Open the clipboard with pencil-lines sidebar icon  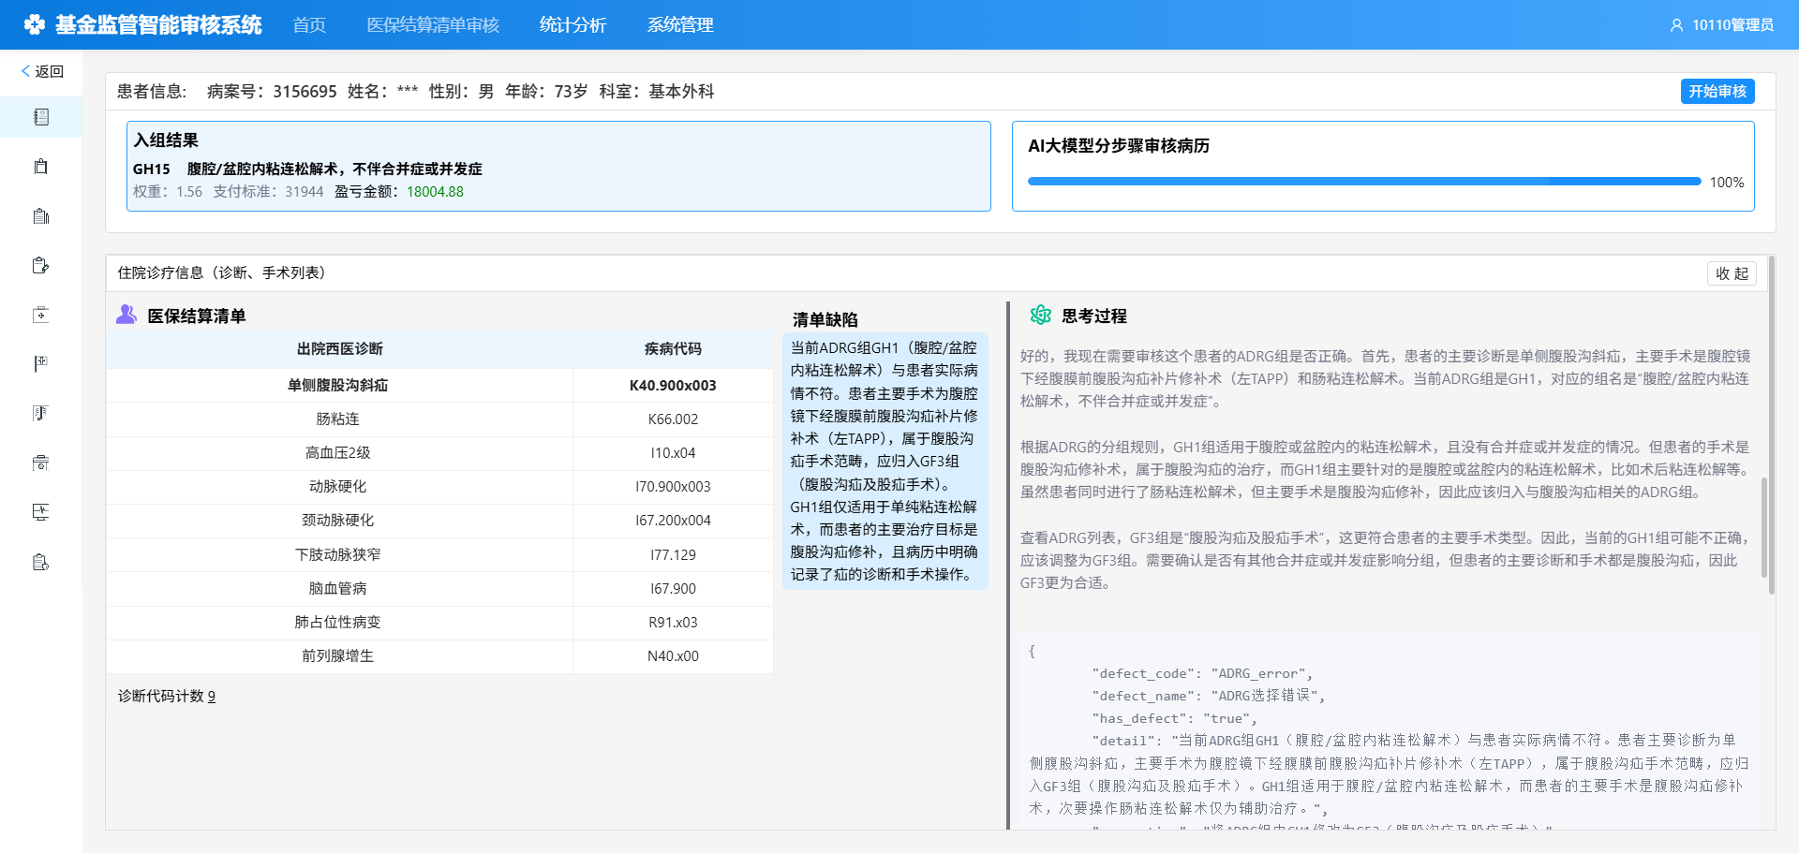40,216
